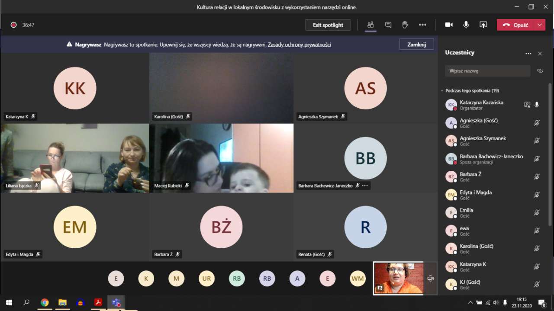Close the participants panel
The height and width of the screenshot is (311, 554).
pyautogui.click(x=540, y=54)
